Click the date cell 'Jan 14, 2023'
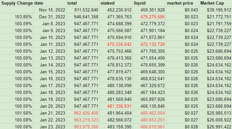Viewport: 232px width, 129px height. coord(50,65)
